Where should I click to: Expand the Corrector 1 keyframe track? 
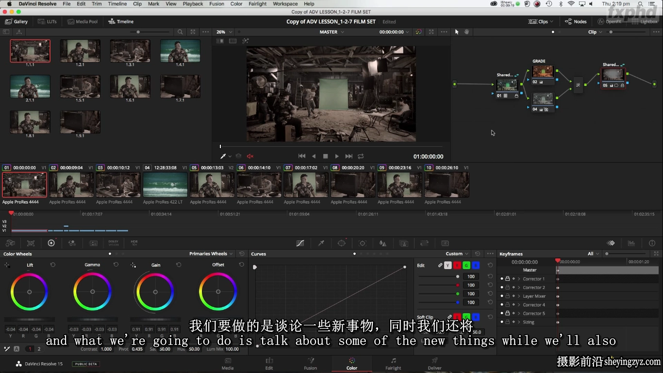tap(519, 279)
